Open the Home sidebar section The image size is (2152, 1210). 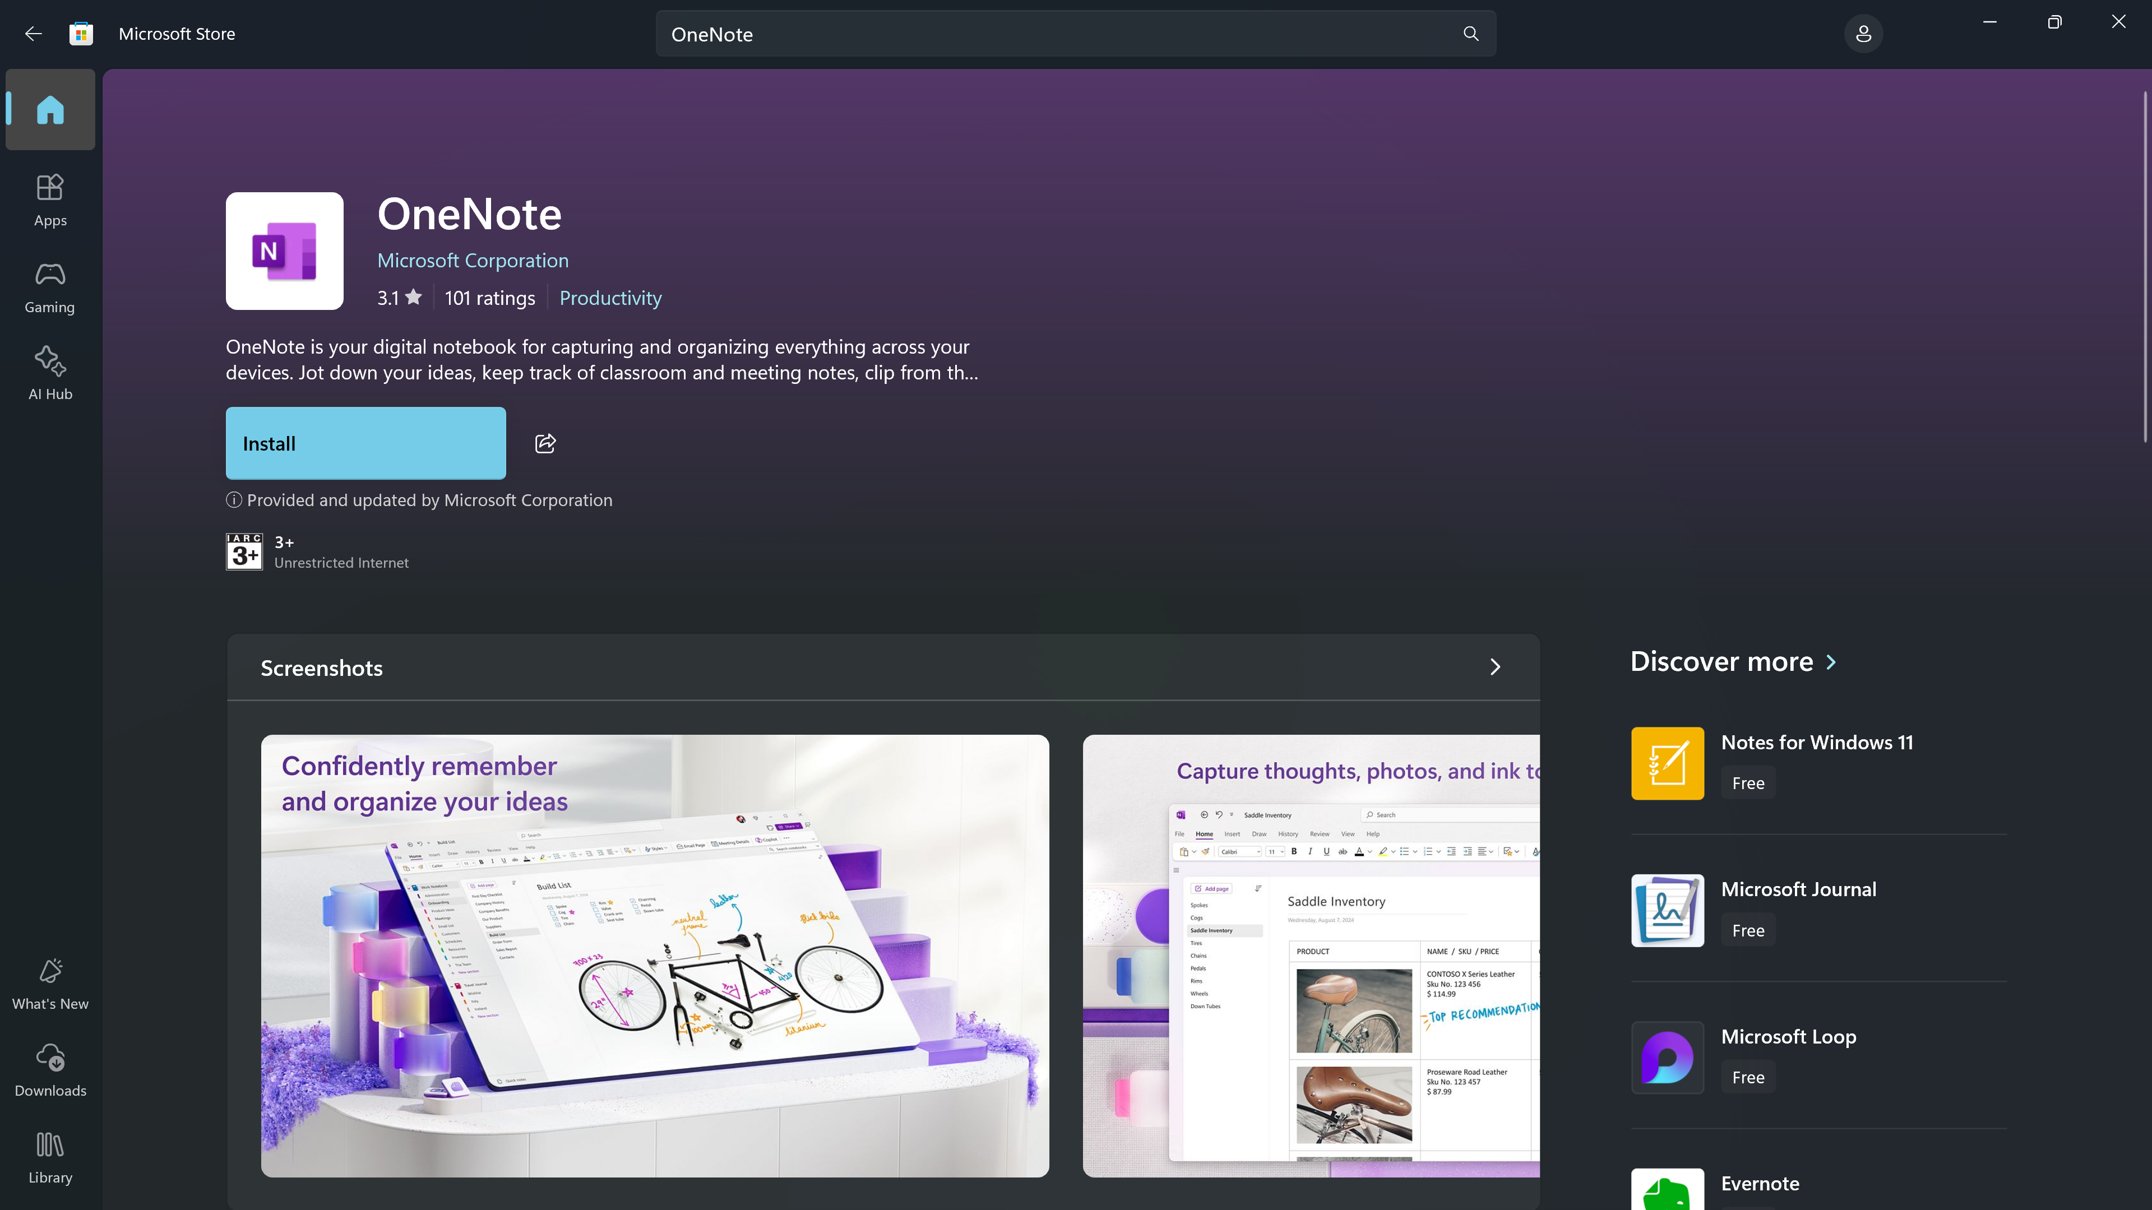point(50,109)
